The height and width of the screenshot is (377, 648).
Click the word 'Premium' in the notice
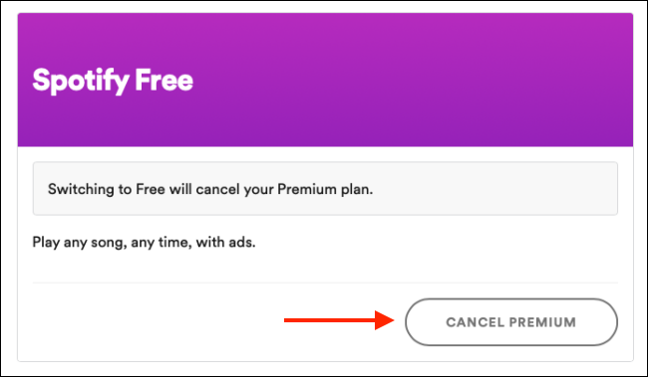307,189
